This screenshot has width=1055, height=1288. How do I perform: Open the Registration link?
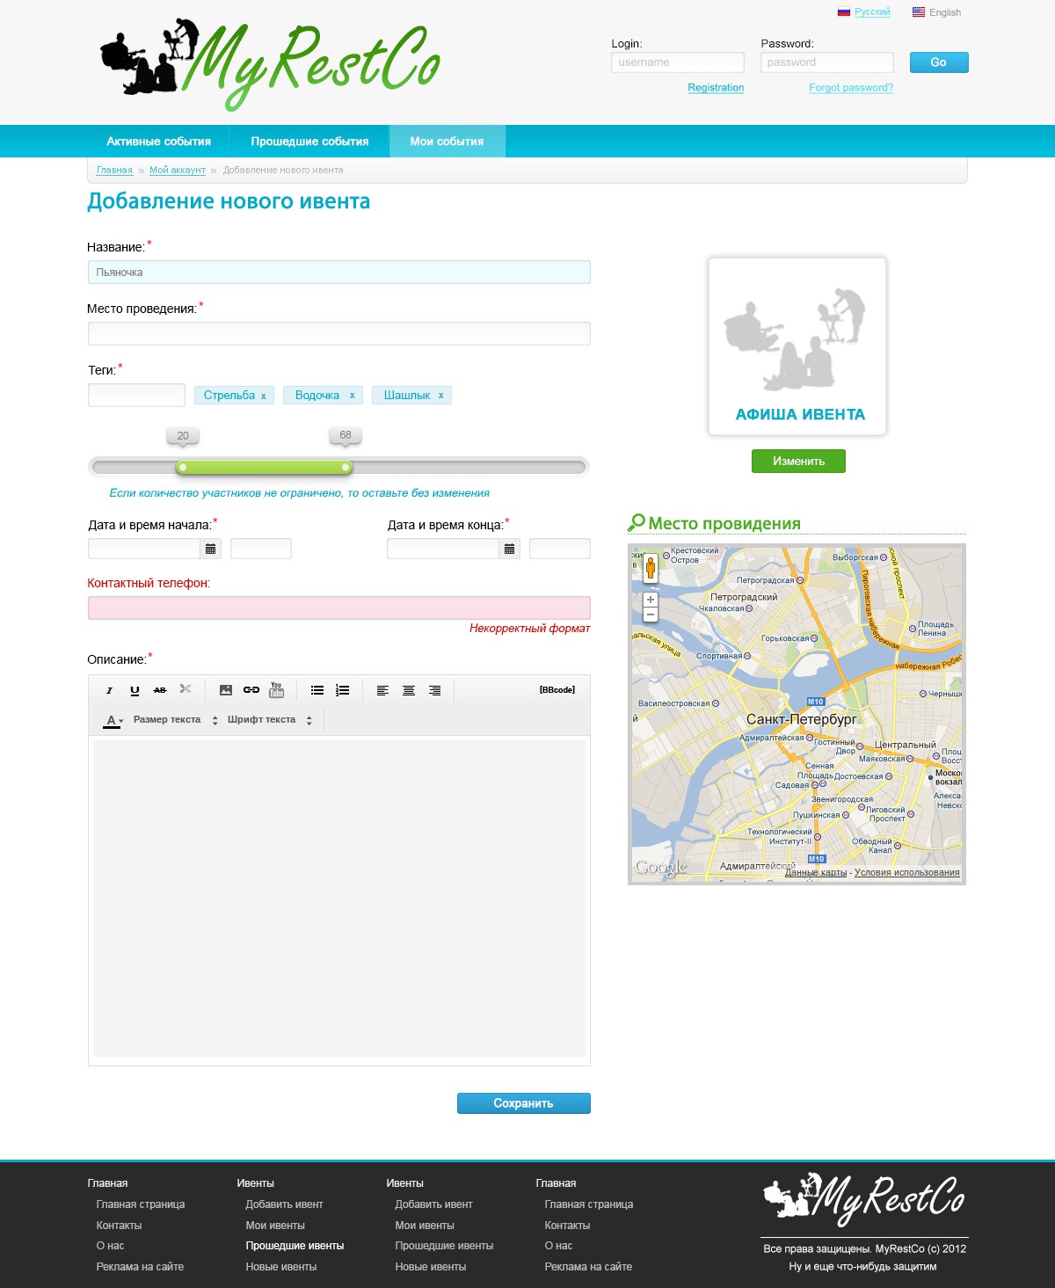point(716,88)
